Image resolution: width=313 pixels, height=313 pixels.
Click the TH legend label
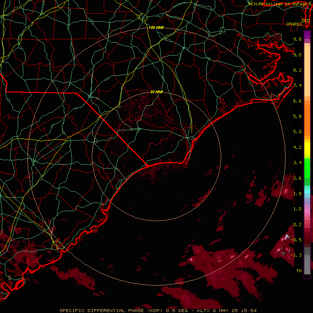pos(299,271)
